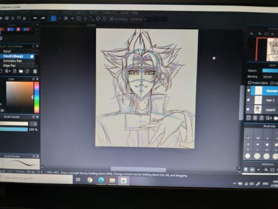Enable the circle snap icon
278x209 pixels.
[85, 19]
